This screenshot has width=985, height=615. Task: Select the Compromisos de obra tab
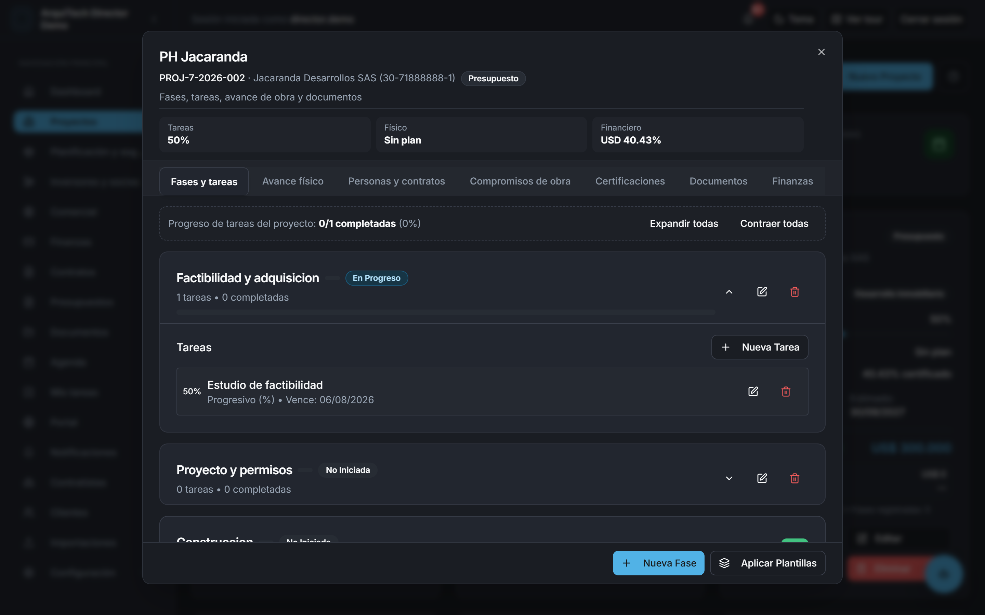pos(520,181)
